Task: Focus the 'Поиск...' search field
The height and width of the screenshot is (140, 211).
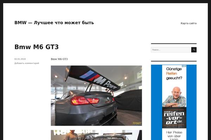Action: [171, 50]
